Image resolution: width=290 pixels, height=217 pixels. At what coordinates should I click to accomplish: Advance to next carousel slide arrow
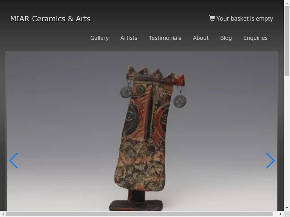point(270,161)
